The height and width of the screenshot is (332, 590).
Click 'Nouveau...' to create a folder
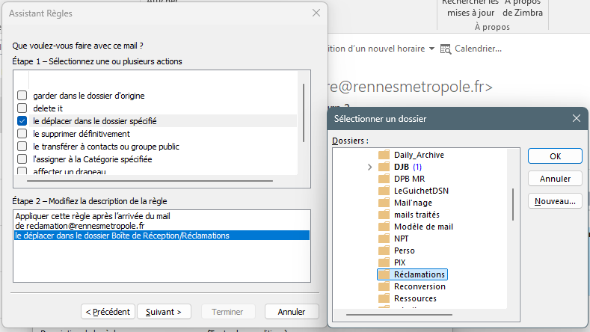(x=555, y=201)
